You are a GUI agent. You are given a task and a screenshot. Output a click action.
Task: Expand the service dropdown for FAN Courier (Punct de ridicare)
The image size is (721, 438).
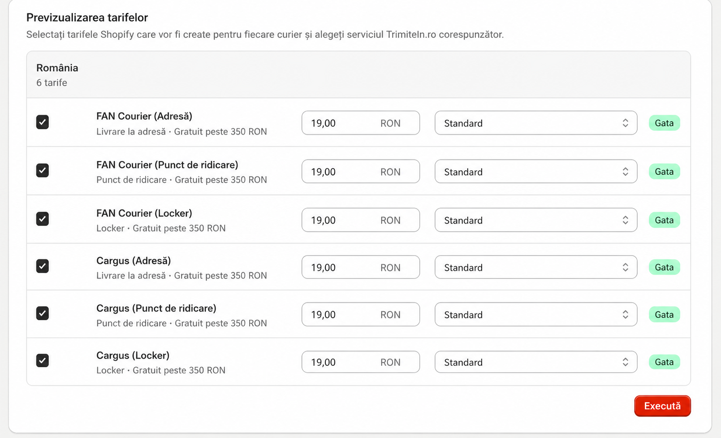(x=536, y=171)
